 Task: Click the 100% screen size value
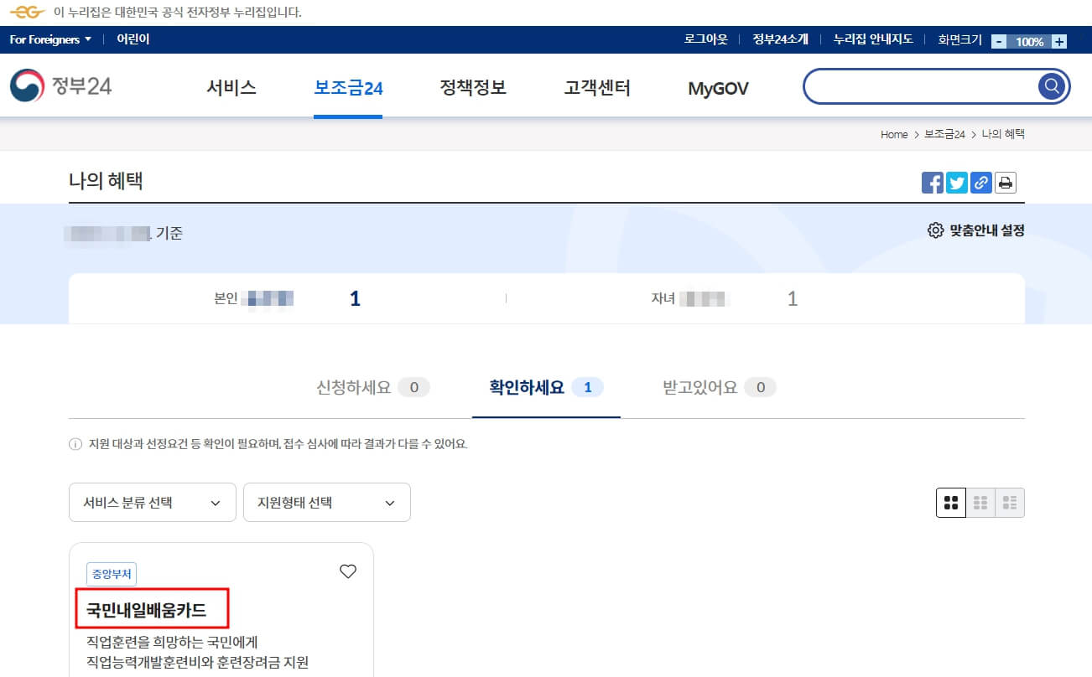tap(1029, 41)
